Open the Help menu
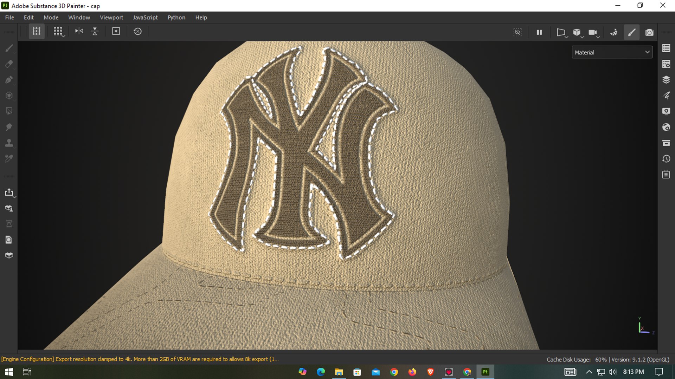 [201, 18]
